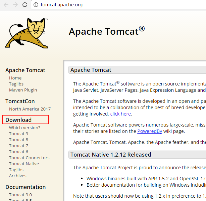This screenshot has width=206, height=201.
Task: Open Taglibs under the Download section
Action: (x=16, y=170)
